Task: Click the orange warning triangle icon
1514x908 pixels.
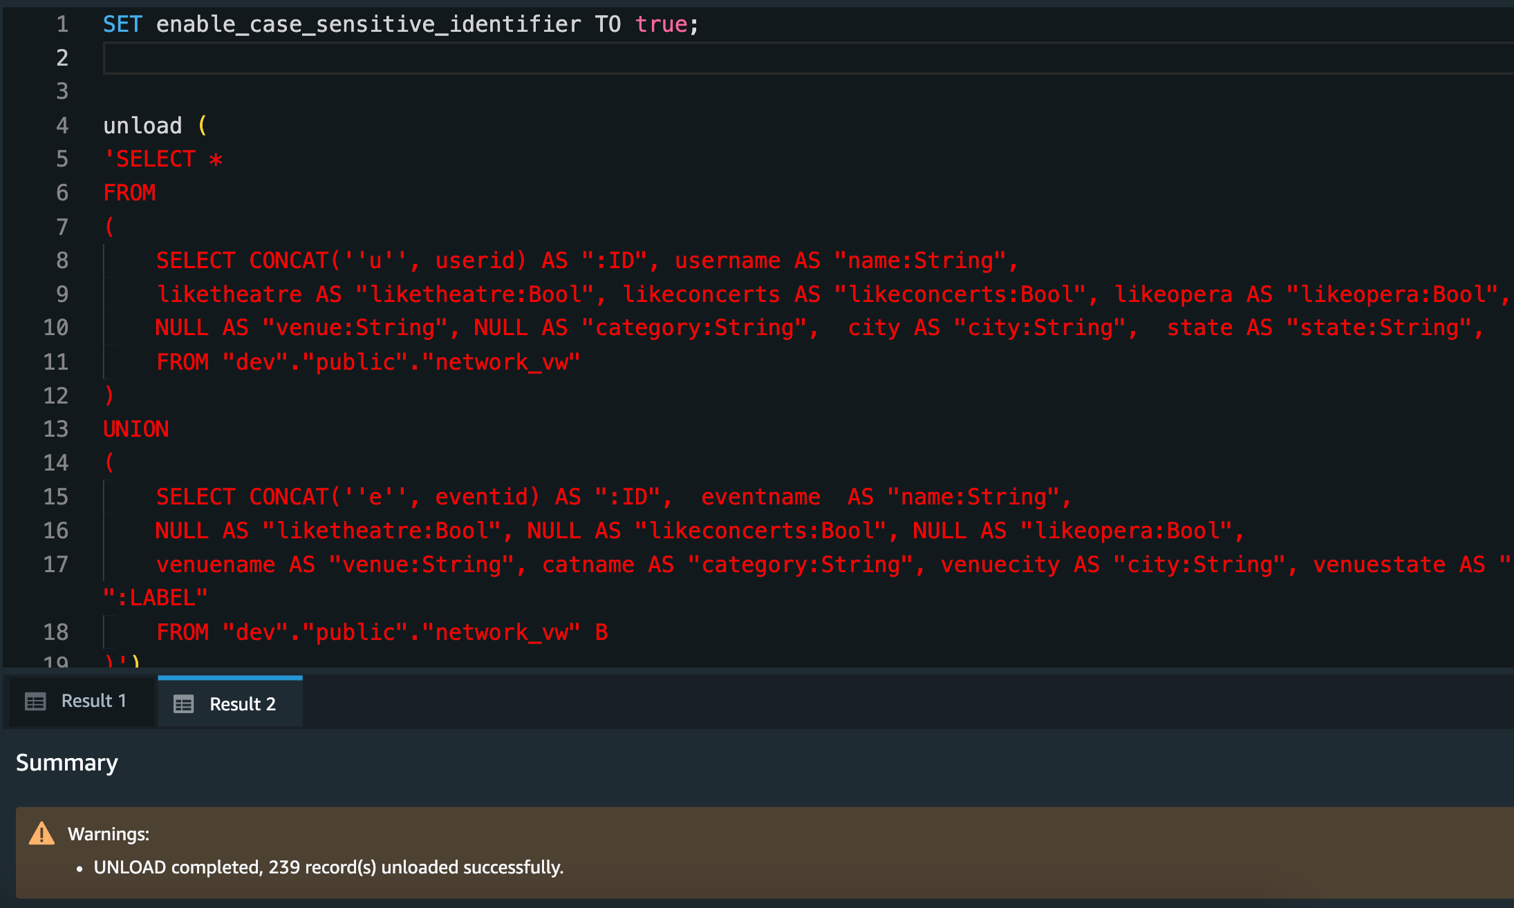Action: pos(41,833)
